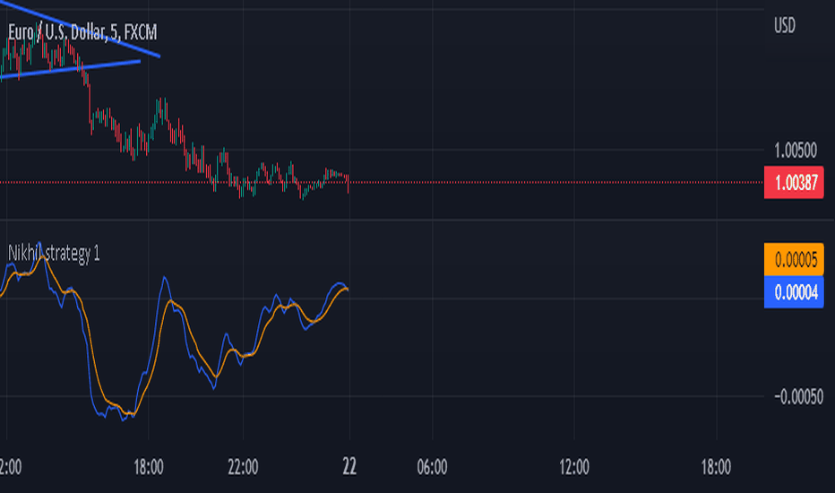Click the red 1.00387 current price label
The width and height of the screenshot is (835, 493).
pos(794,183)
